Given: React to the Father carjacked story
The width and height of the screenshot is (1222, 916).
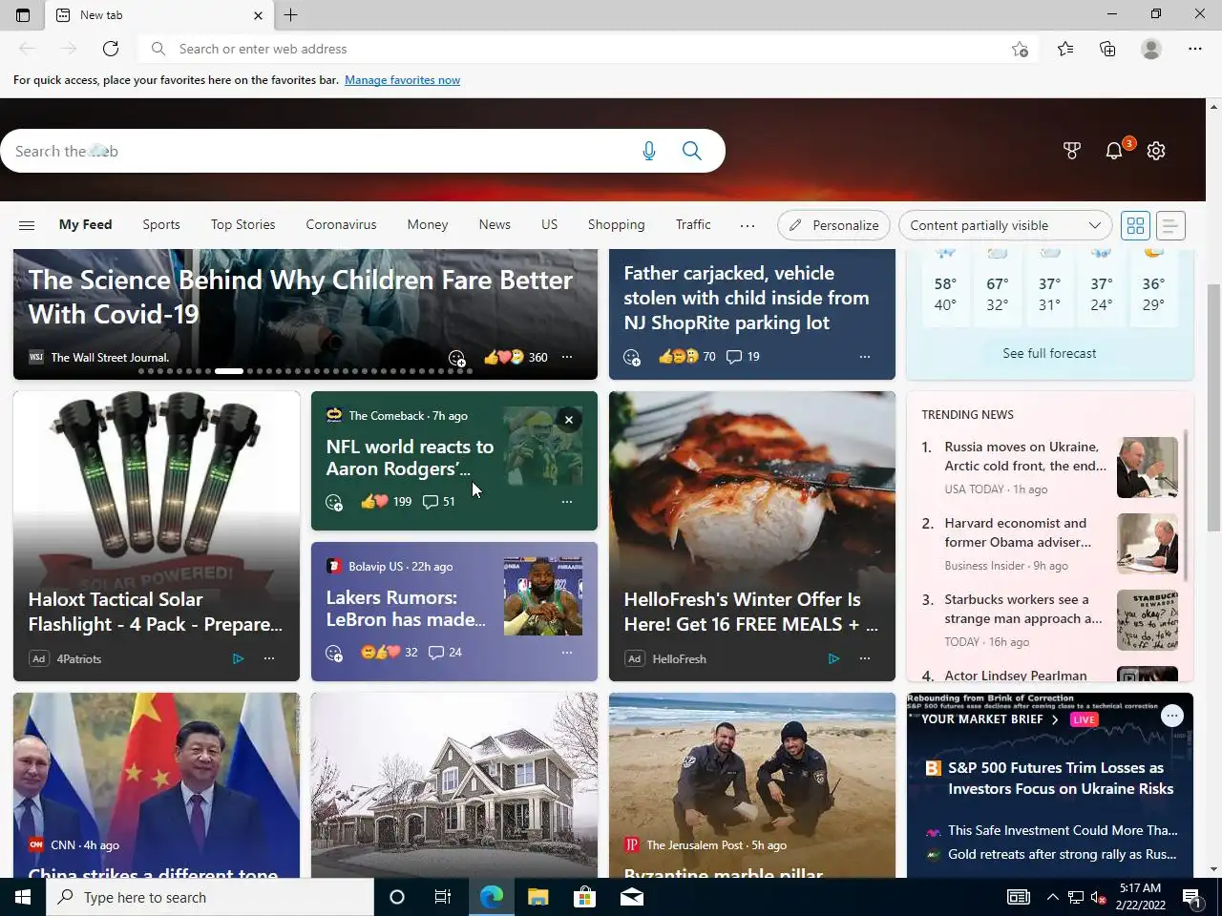Looking at the screenshot, I should tap(632, 357).
